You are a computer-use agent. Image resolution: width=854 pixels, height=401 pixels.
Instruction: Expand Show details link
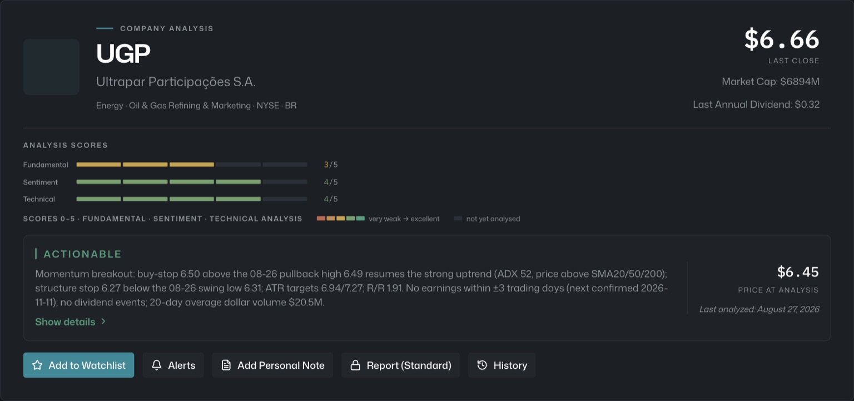[71, 321]
